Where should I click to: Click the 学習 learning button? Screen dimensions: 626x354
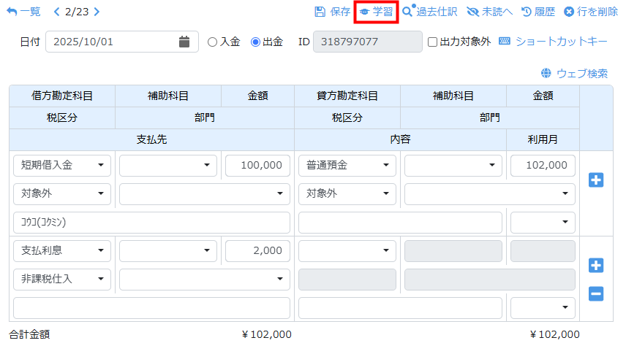coord(376,12)
